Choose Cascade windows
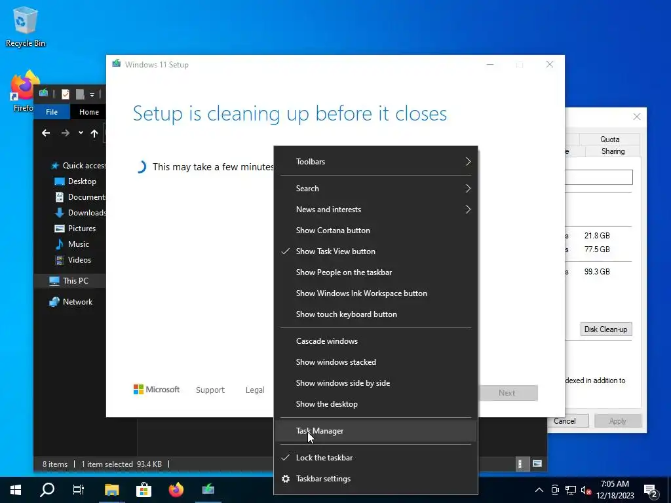This screenshot has width=671, height=503. 375,341
